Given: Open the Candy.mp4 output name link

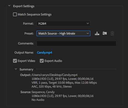Looking at the screenshot, I should coord(45,52).
